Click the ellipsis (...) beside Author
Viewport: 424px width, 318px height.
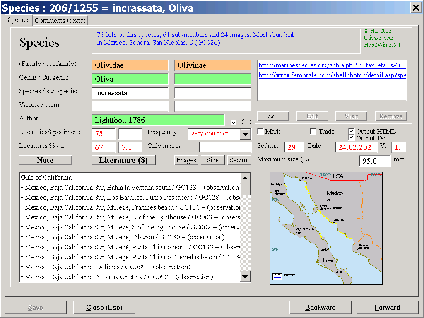(246, 123)
